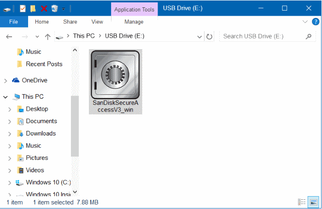Expand the Music node under This PC
The width and height of the screenshot is (322, 209).
(x=10, y=146)
